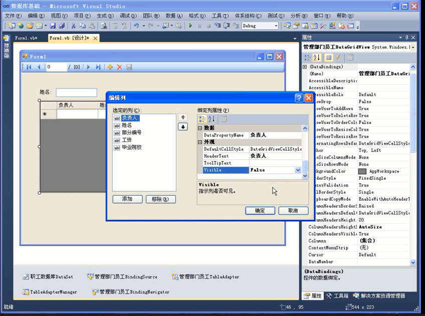
Task: Select 负责人 column in list
Action: 130,118
